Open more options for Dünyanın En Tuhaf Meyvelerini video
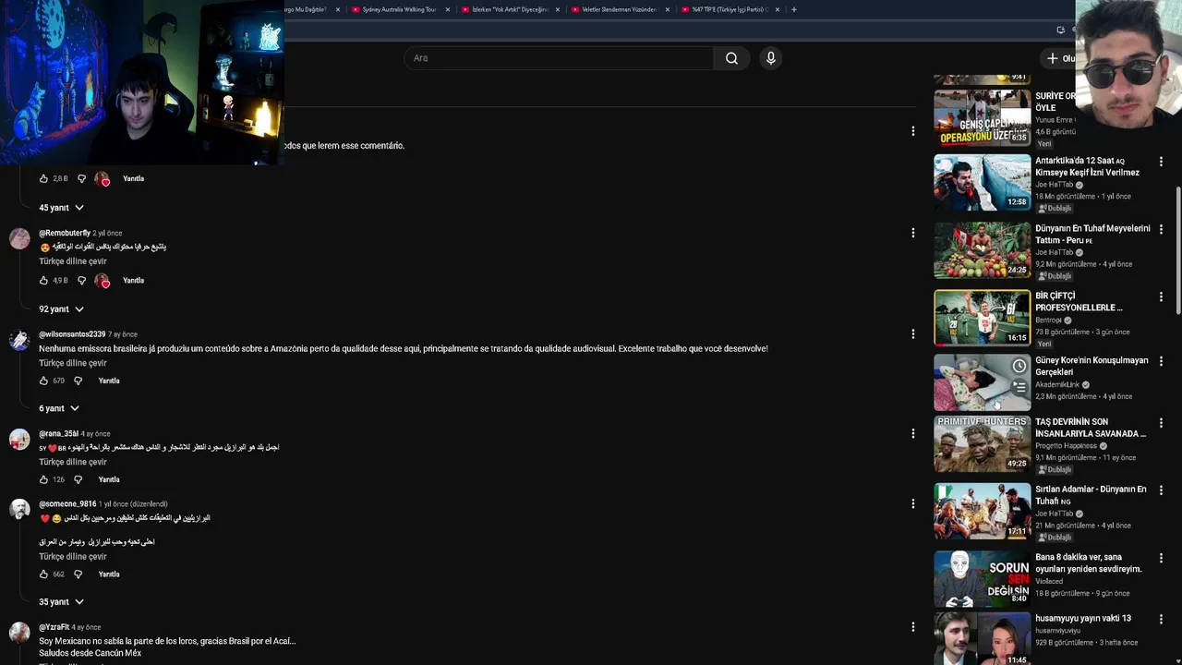 [x=1161, y=228]
